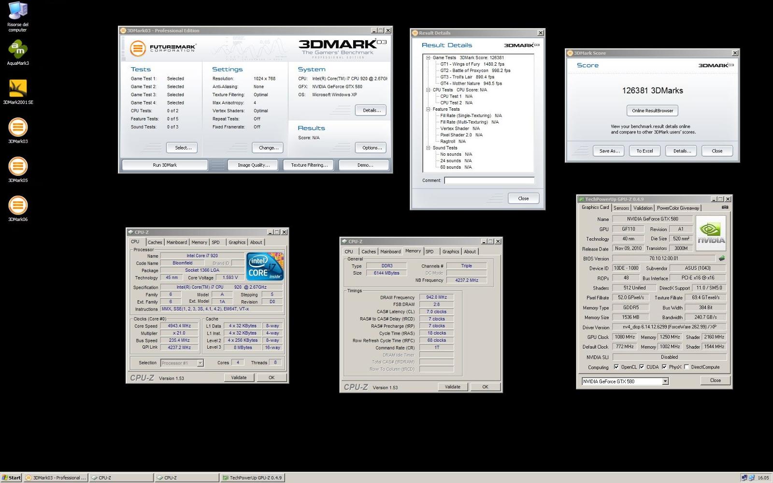
Task: Click Validate in the left CPU-Z window
Action: (x=239, y=378)
